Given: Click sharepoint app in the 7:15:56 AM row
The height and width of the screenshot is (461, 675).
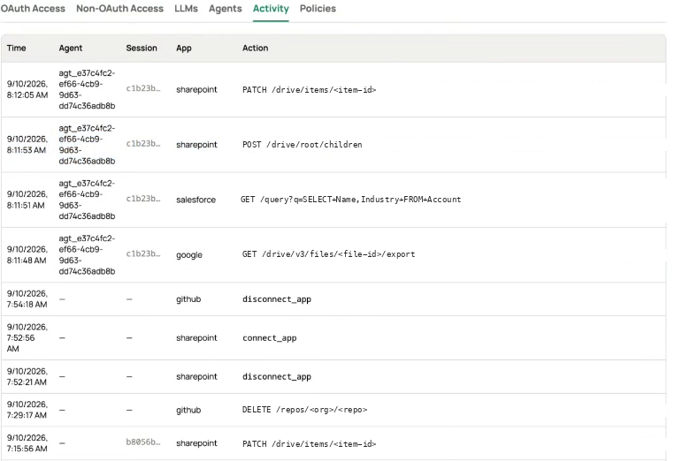Looking at the screenshot, I should (x=196, y=443).
